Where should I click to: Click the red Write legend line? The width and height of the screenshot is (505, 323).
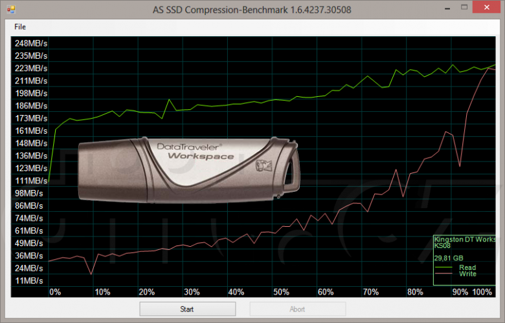[x=443, y=274]
